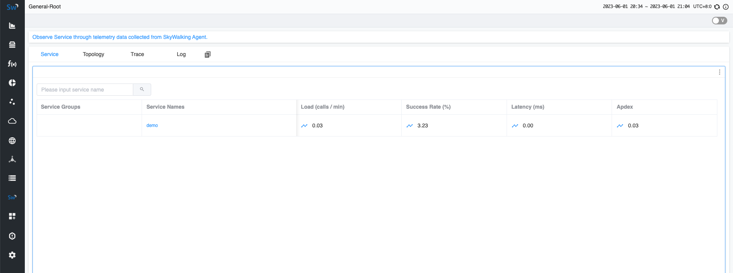
Task: Open the demo service link
Action: (x=152, y=125)
